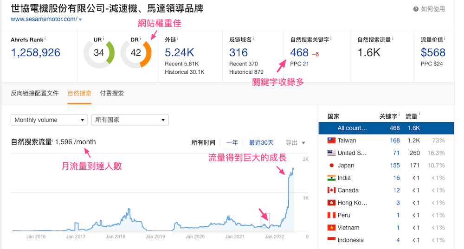Click the Canada flag icon
The width and height of the screenshot is (464, 249).
(331, 190)
